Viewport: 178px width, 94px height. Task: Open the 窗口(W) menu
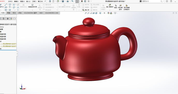[x=40, y=1]
